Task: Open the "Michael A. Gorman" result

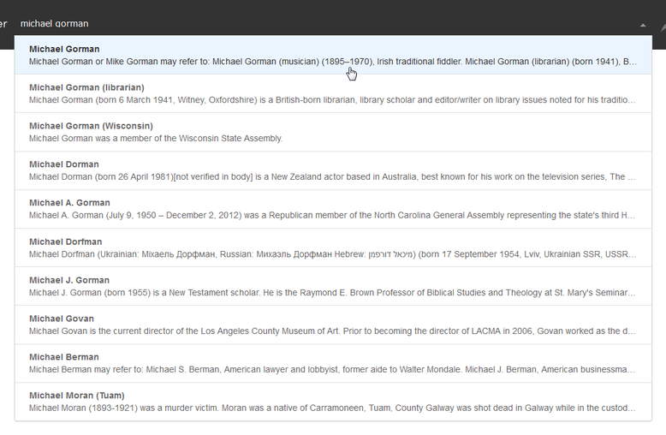Action: (x=333, y=209)
